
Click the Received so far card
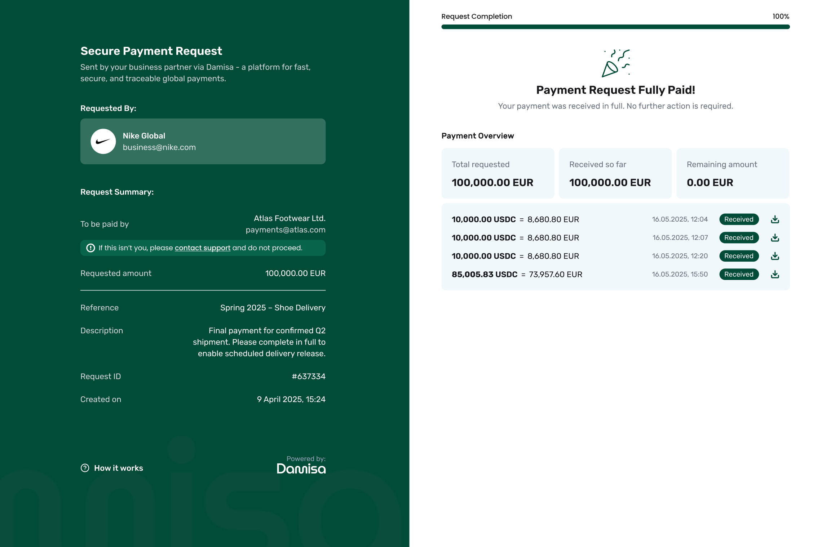click(615, 173)
